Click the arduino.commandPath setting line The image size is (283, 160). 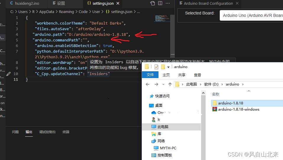tap(61, 40)
